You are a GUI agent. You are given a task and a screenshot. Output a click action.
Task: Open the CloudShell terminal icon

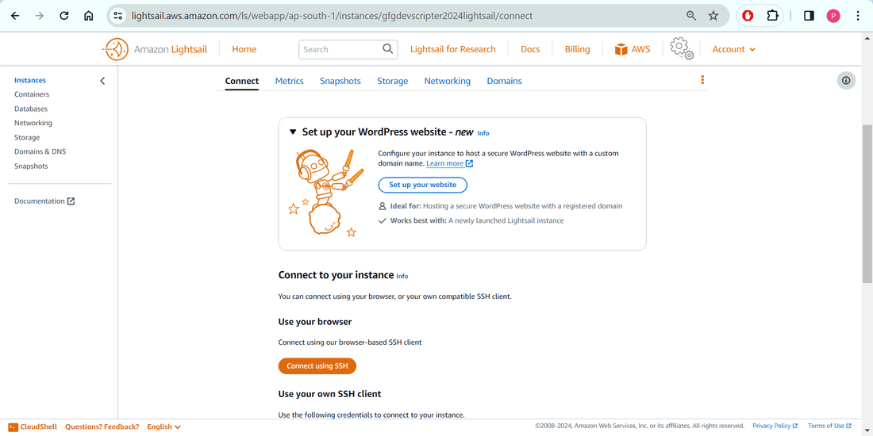(13, 426)
